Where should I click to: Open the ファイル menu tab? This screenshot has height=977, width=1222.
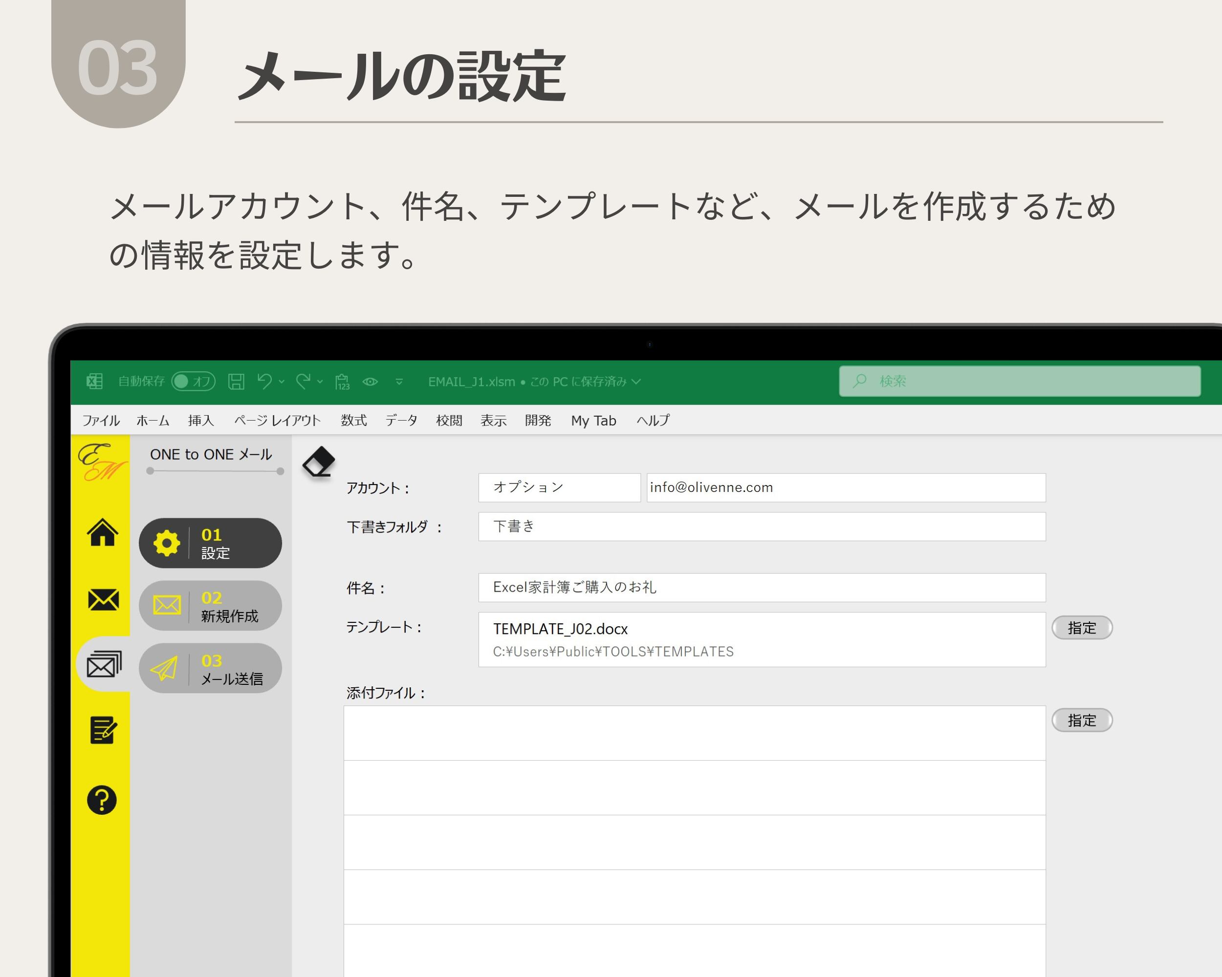click(x=101, y=420)
